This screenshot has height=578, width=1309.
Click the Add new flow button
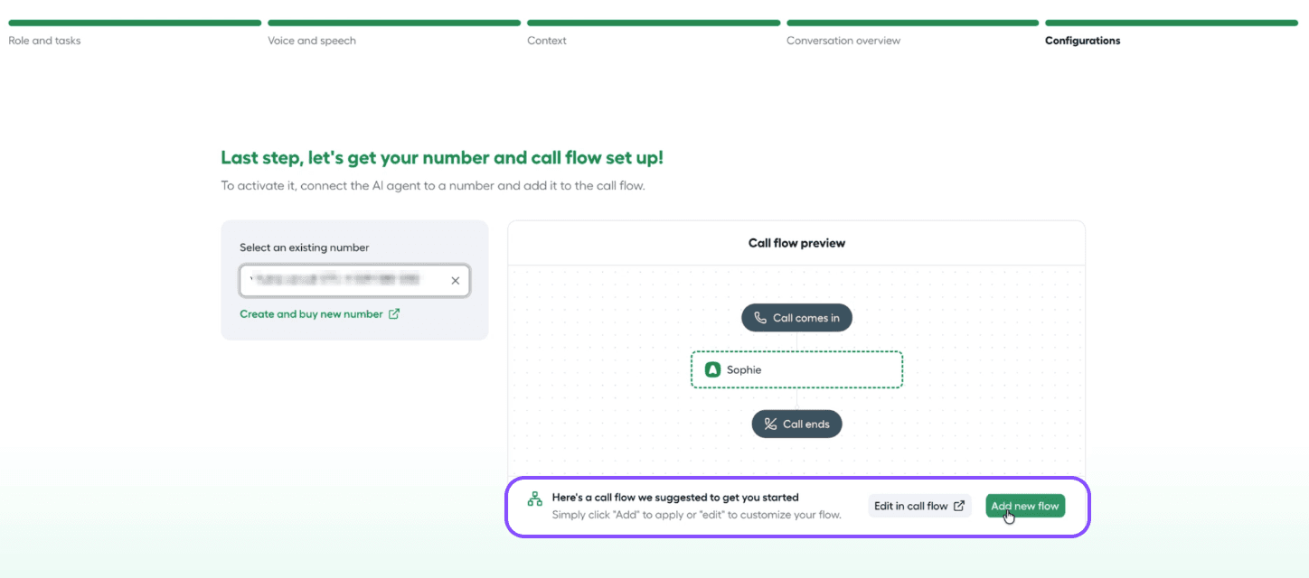tap(1025, 506)
